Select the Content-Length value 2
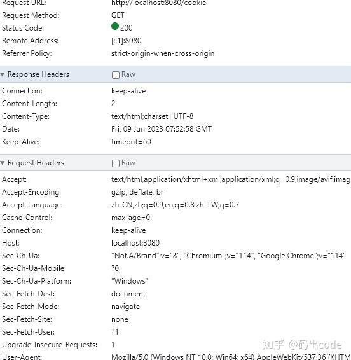The image size is (351, 360). [x=113, y=104]
